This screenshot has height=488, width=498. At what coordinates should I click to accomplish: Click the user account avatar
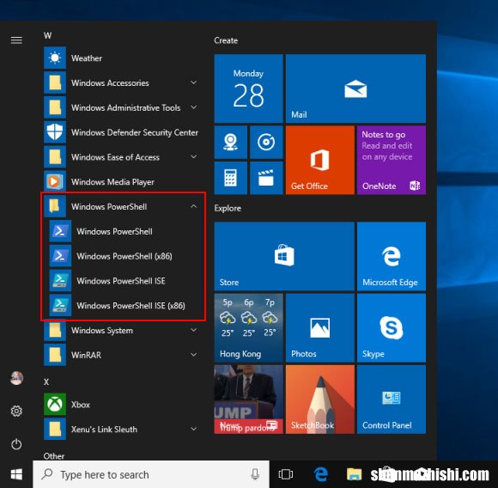pyautogui.click(x=16, y=378)
